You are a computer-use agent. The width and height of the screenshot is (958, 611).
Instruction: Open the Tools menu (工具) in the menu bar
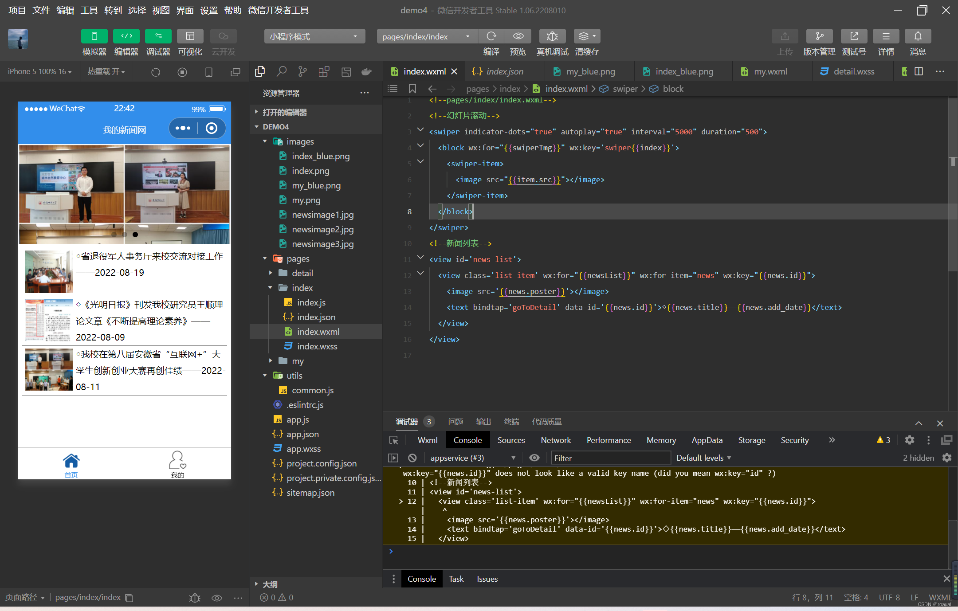coord(89,10)
